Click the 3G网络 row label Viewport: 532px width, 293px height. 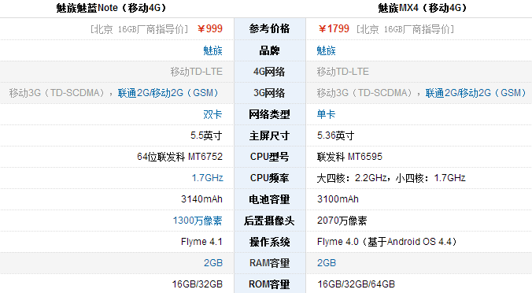269,93
